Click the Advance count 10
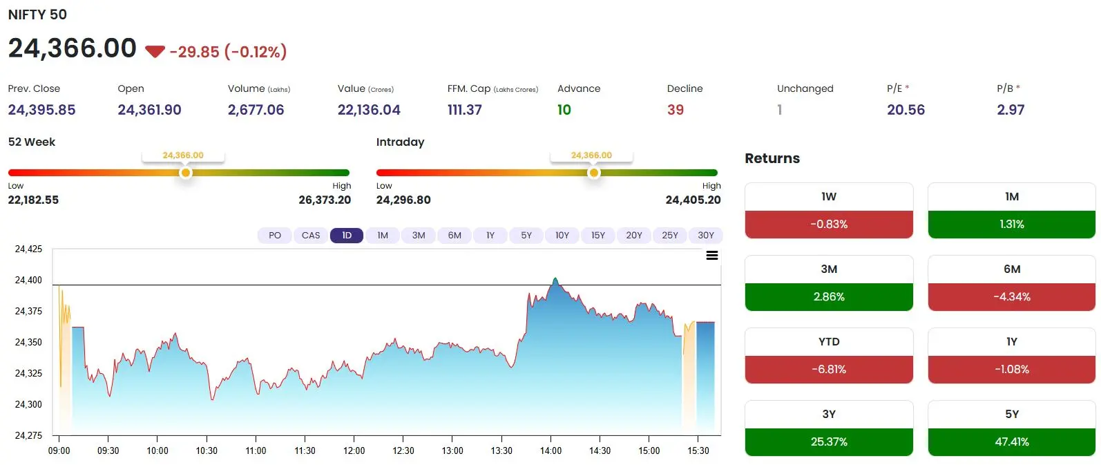1101x465 pixels. point(564,110)
